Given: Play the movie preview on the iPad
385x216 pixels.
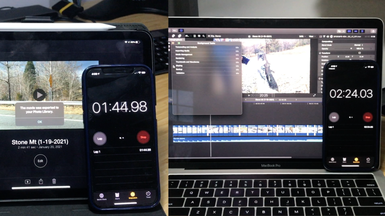Looking at the screenshot, I should pyautogui.click(x=39, y=95).
